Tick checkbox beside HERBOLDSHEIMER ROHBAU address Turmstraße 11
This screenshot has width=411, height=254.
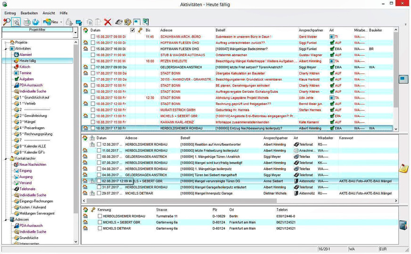coord(99,216)
